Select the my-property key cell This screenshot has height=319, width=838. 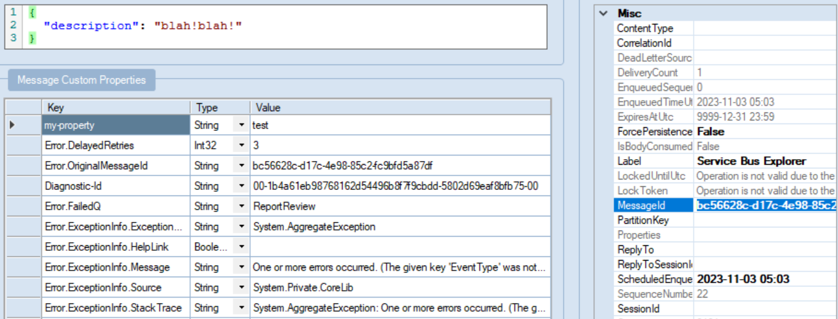pyautogui.click(x=116, y=125)
